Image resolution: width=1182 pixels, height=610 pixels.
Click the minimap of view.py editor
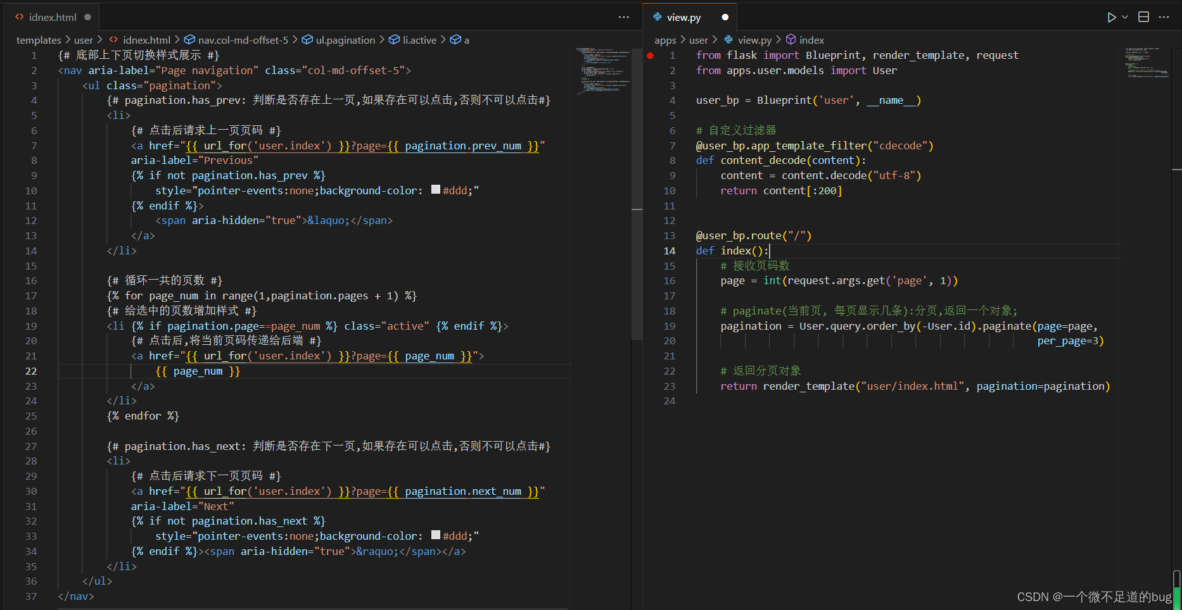(x=1147, y=62)
